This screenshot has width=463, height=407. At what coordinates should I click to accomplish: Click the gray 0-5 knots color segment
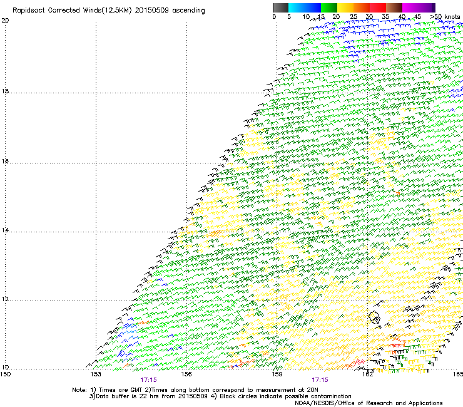tap(280, 8)
